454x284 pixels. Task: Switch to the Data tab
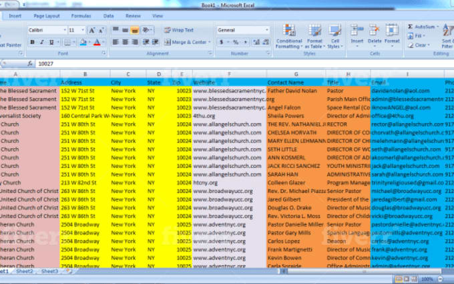[109, 16]
